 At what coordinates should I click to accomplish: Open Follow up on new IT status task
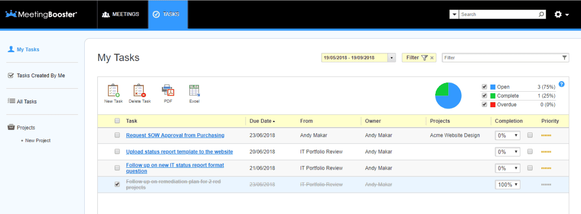point(175,168)
